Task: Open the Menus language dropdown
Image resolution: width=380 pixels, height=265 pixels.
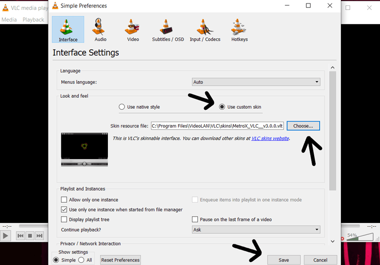Action: (256, 82)
